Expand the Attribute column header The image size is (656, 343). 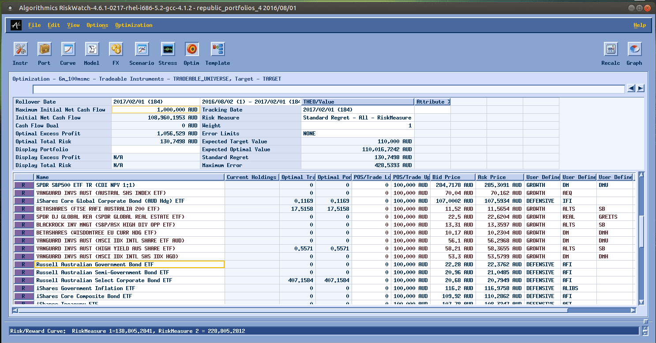[432, 102]
